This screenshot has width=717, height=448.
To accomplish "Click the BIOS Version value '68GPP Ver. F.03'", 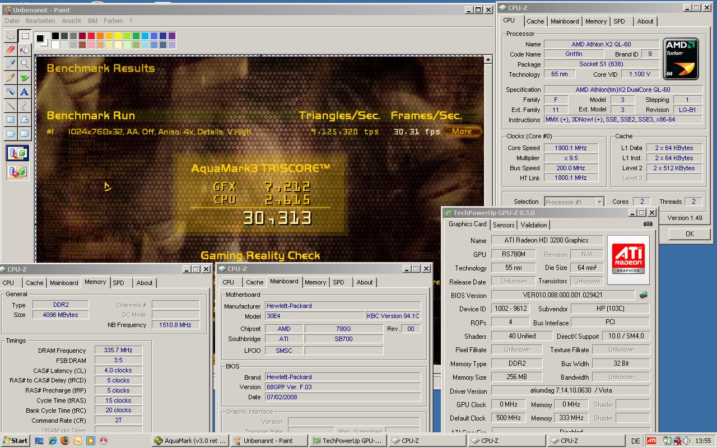I will click(343, 387).
